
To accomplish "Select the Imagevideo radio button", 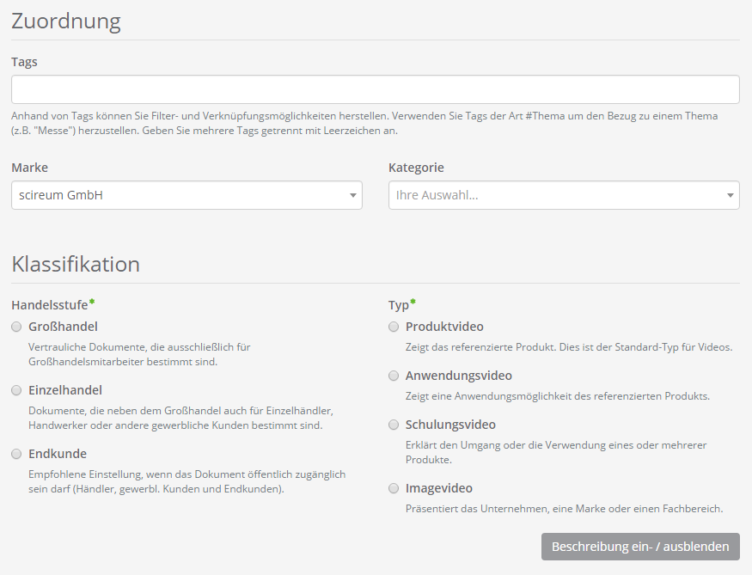I will [x=394, y=488].
